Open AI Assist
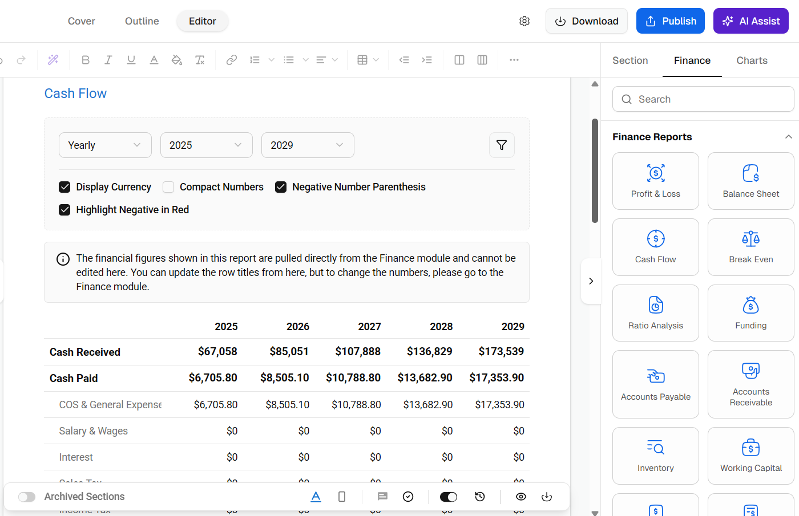 click(x=751, y=21)
